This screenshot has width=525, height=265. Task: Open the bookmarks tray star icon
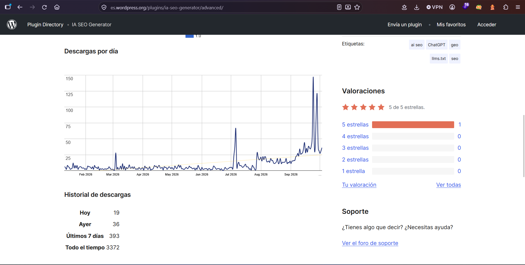404,7
